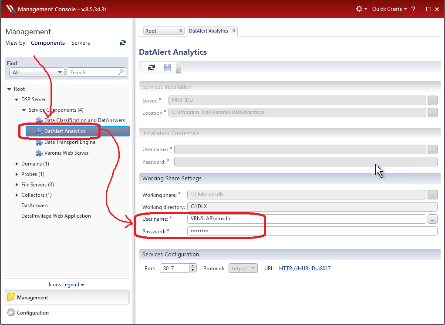
Task: Click the Working share path field
Action: tap(307, 195)
